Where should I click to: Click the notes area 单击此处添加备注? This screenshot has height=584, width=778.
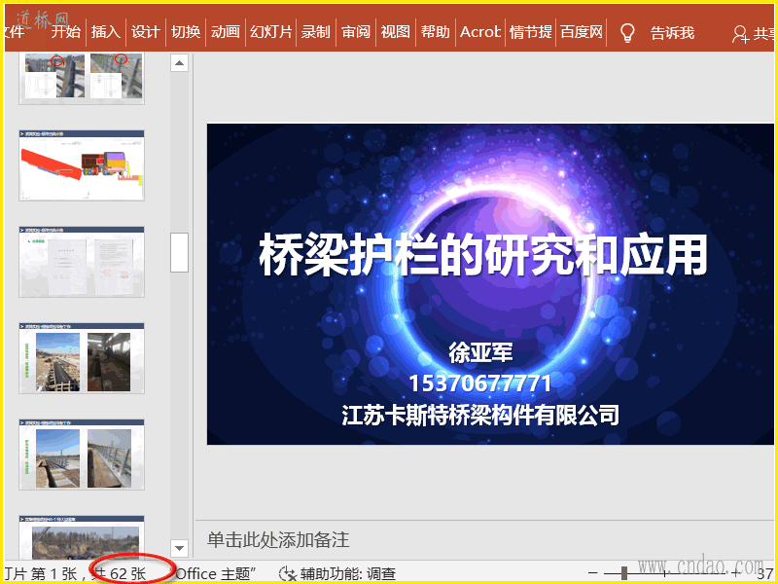(x=278, y=540)
